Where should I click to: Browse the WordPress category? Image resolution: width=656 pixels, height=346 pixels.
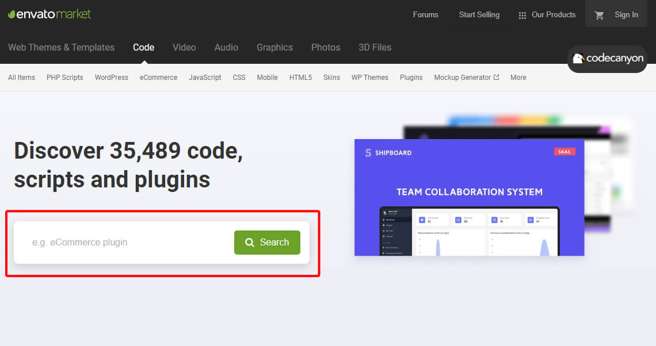click(111, 77)
